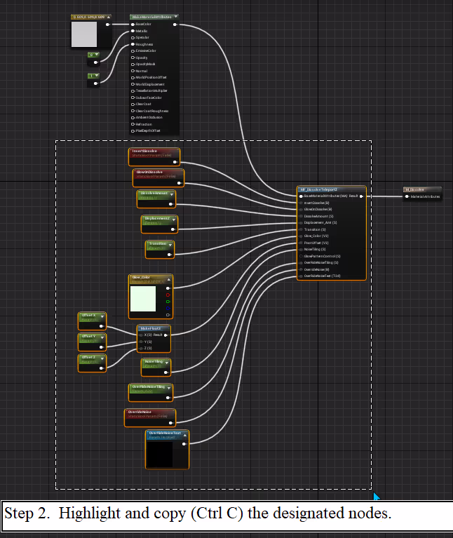The width and height of the screenshot is (453, 538).
Task: Expand the constant 1 node arrow
Action: coord(97,76)
